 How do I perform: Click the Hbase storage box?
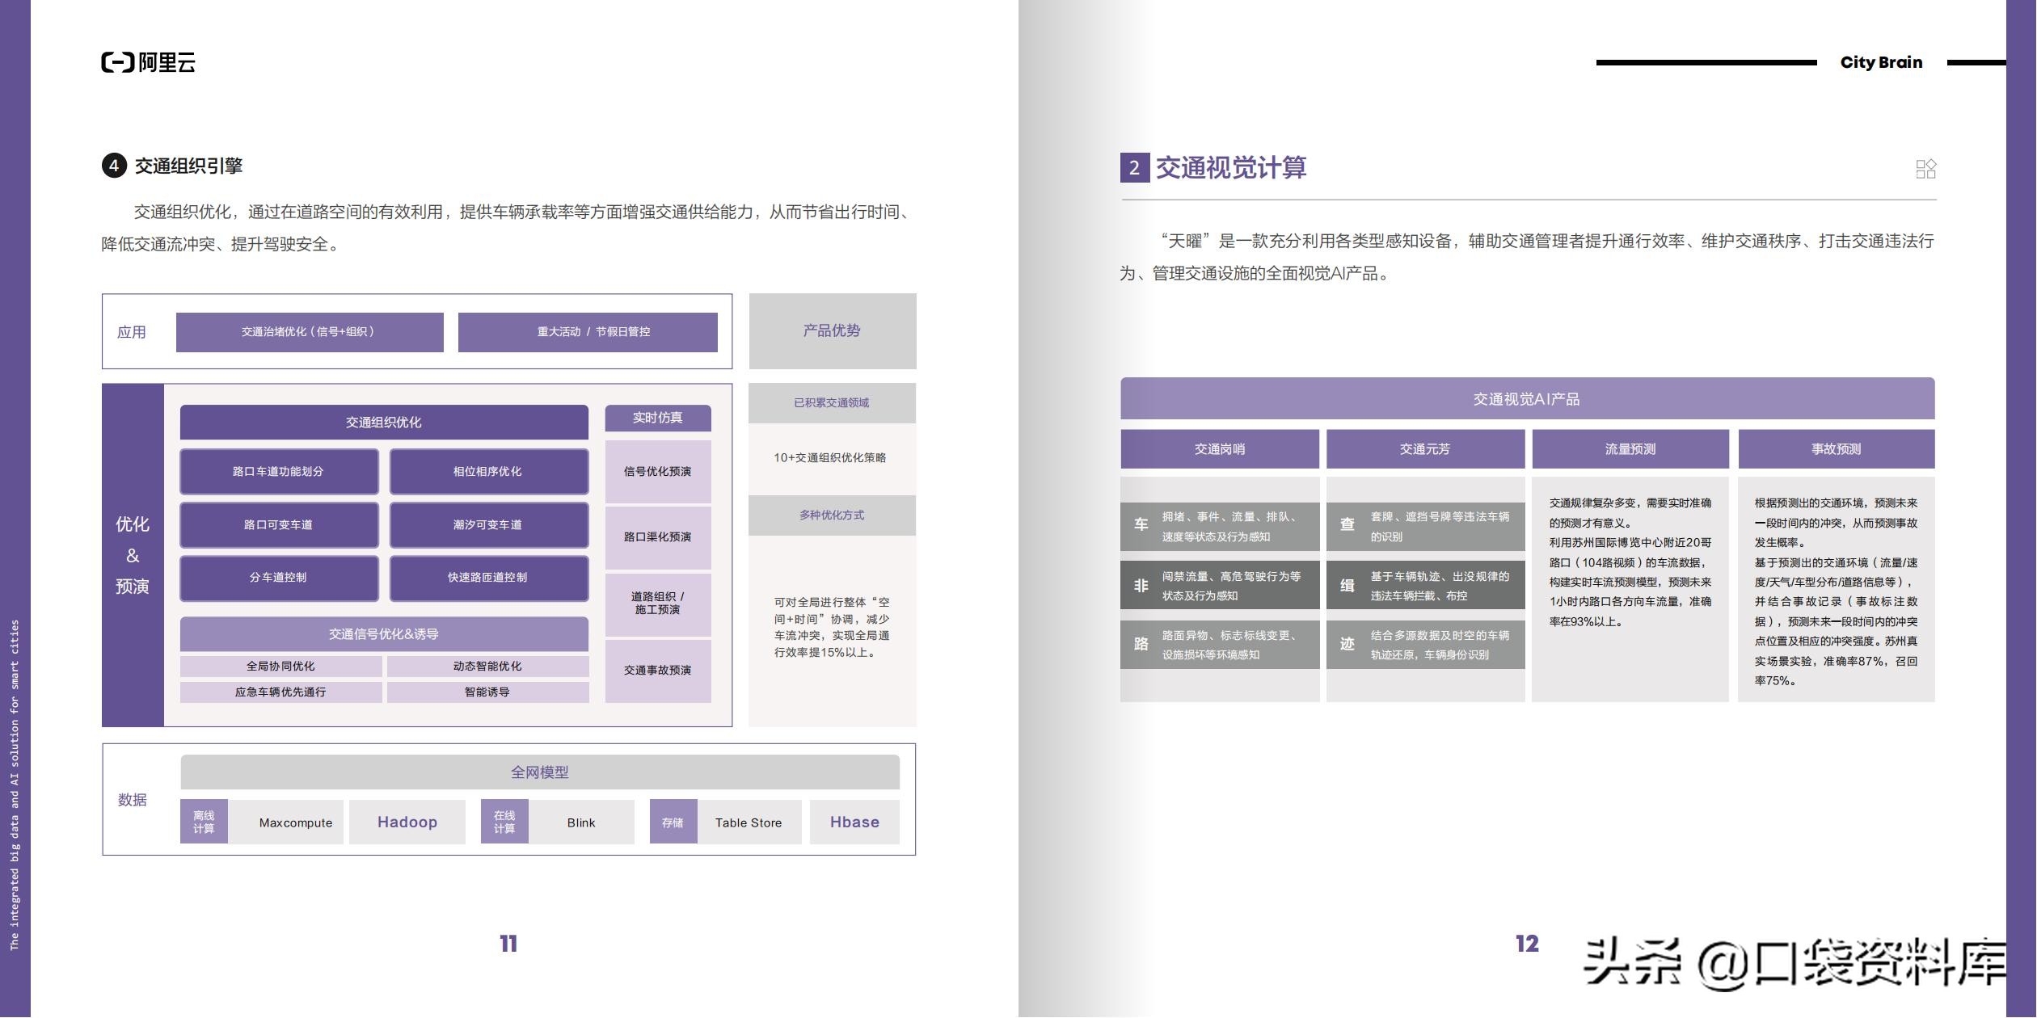pos(854,822)
